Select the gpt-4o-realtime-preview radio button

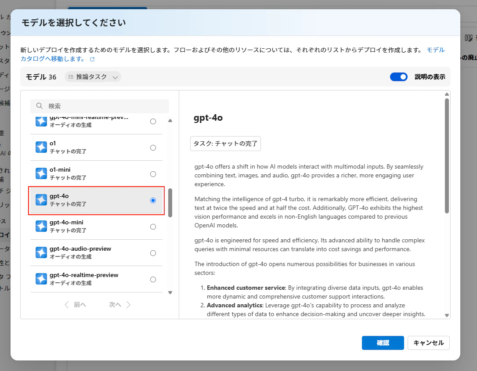(153, 280)
